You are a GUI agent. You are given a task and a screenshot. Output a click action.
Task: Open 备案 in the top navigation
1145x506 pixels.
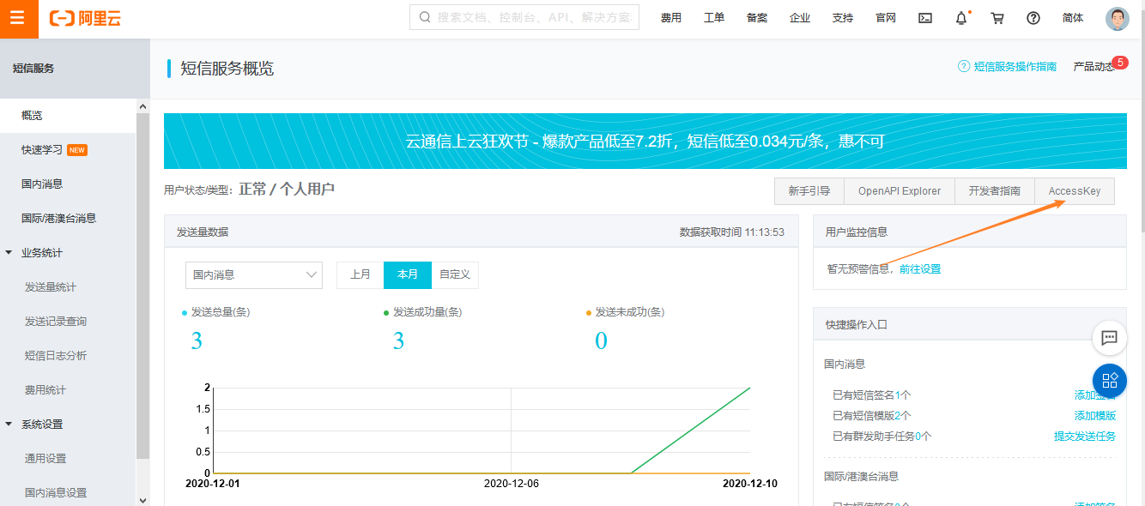click(x=757, y=18)
